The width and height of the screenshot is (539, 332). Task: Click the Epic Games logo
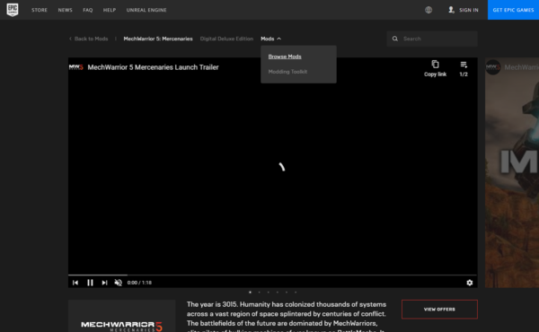[13, 10]
